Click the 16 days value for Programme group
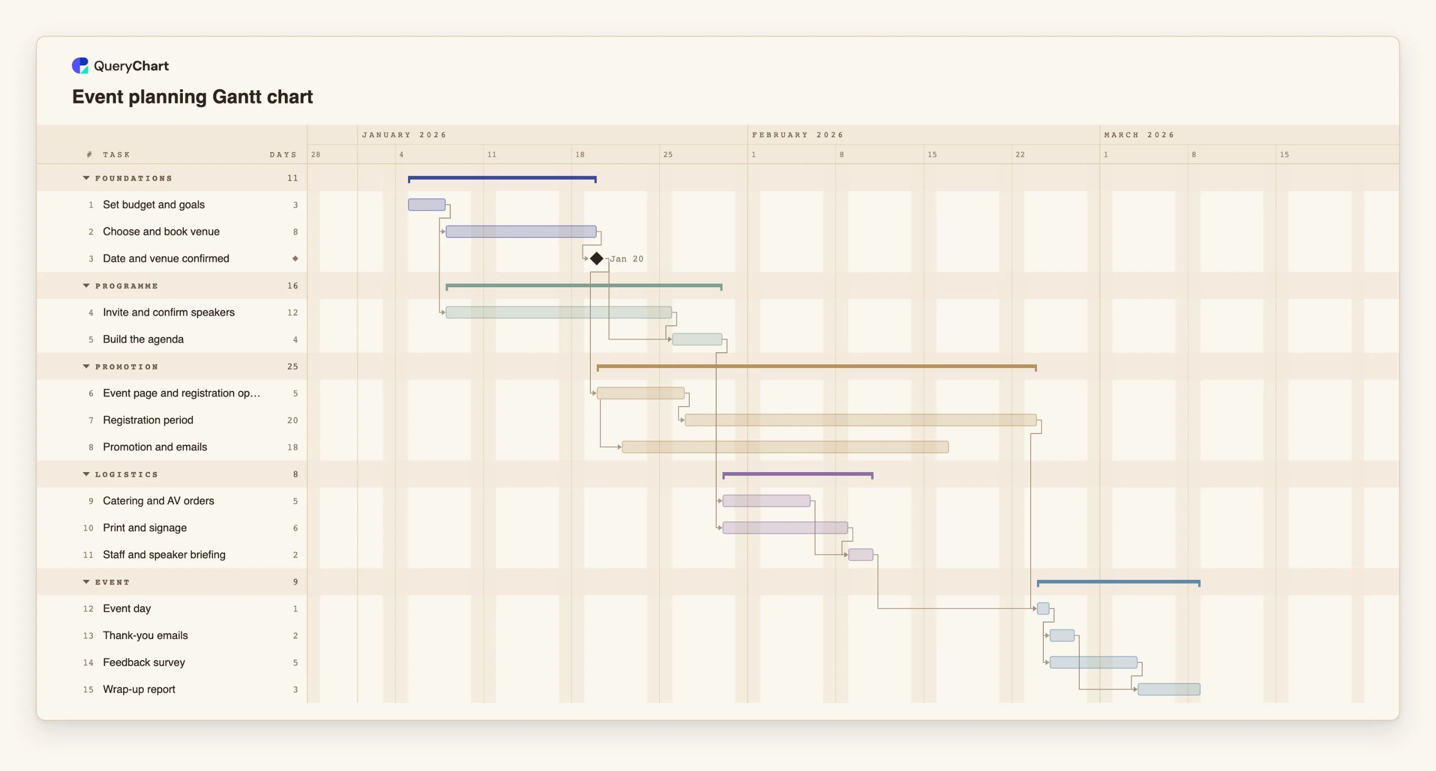Screen dimensions: 1436x771 [x=293, y=286]
